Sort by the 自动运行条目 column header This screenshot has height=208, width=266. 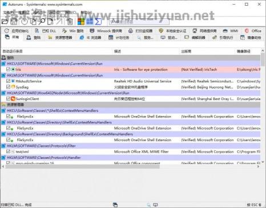(x=57, y=51)
